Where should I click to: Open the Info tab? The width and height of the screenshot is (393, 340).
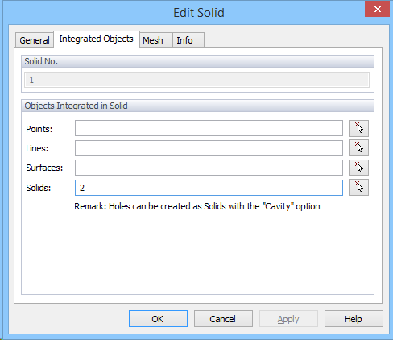click(188, 40)
